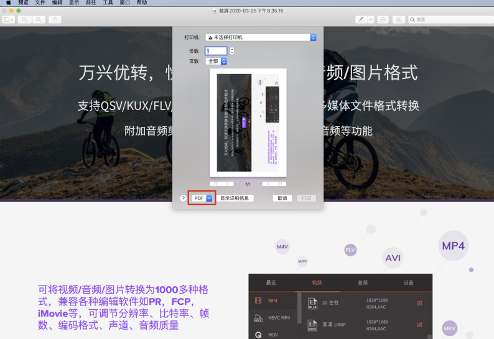This screenshot has height=339, width=494.
Task: Switch to the 最近 tab
Action: pyautogui.click(x=271, y=282)
